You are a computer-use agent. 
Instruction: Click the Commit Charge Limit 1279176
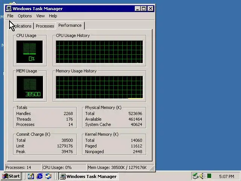[65, 146]
